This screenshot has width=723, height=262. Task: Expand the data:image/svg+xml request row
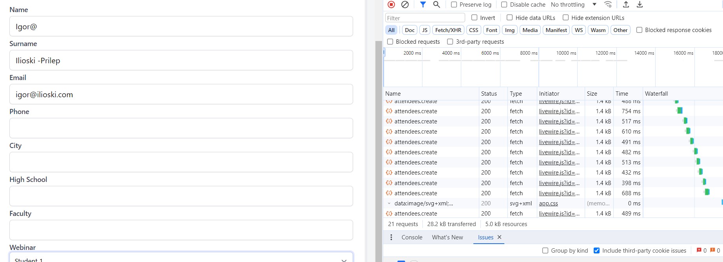point(389,203)
